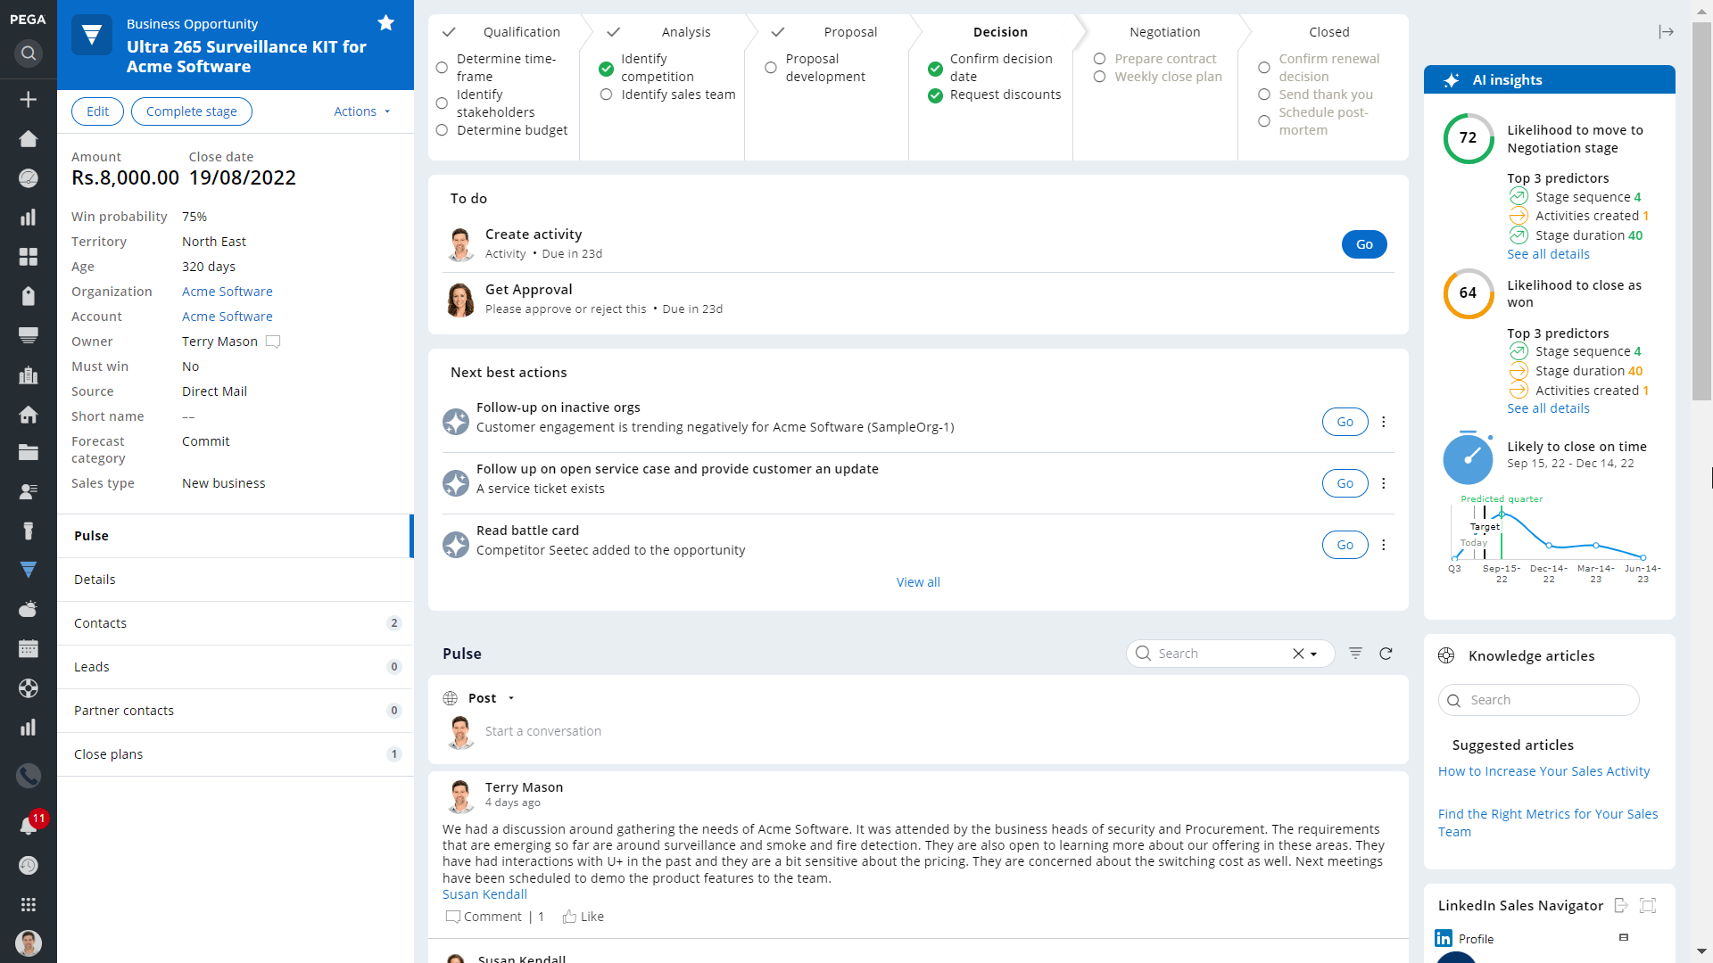The height and width of the screenshot is (963, 1713).
Task: Select the opportunities funnel icon in sidebar
Action: tap(29, 570)
